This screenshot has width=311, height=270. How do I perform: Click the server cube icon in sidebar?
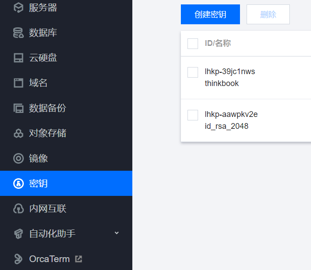19,8
